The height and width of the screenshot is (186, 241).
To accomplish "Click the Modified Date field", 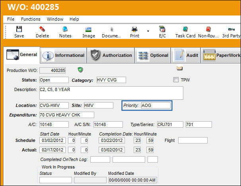I will pos(133,180).
